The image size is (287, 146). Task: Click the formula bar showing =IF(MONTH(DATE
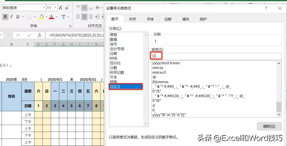pyautogui.click(x=75, y=35)
